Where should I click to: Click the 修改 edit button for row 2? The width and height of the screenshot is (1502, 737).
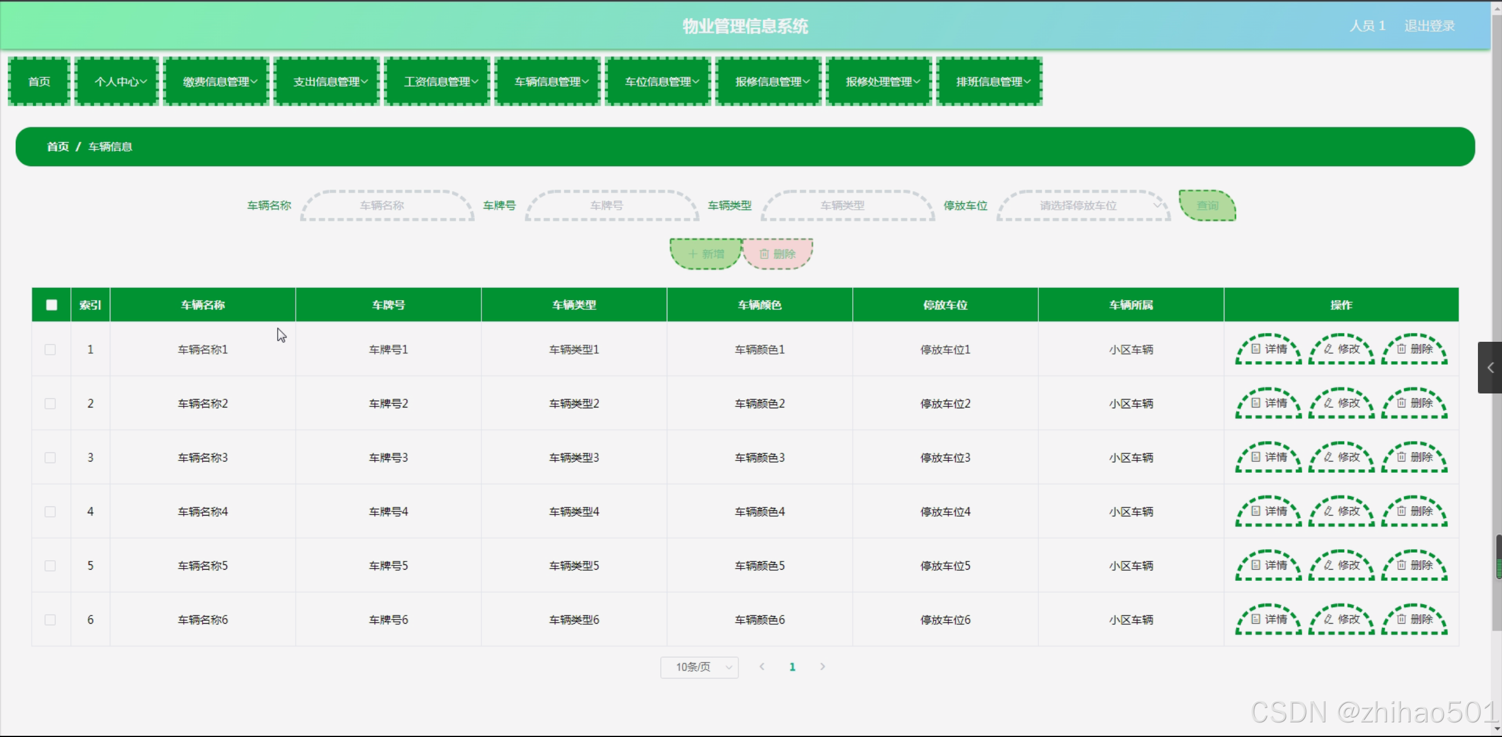[1341, 403]
